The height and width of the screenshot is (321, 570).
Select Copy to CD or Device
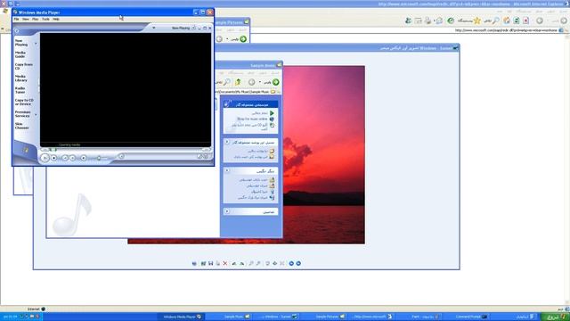(24, 102)
